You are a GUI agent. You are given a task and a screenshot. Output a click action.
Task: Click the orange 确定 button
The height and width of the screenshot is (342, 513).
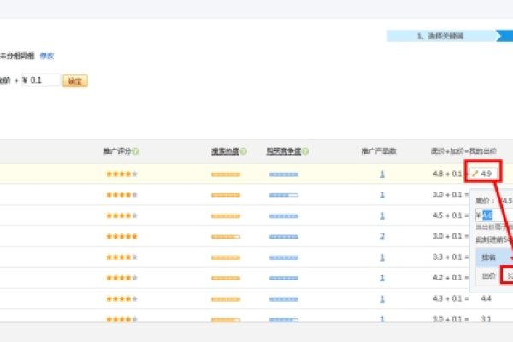[75, 81]
